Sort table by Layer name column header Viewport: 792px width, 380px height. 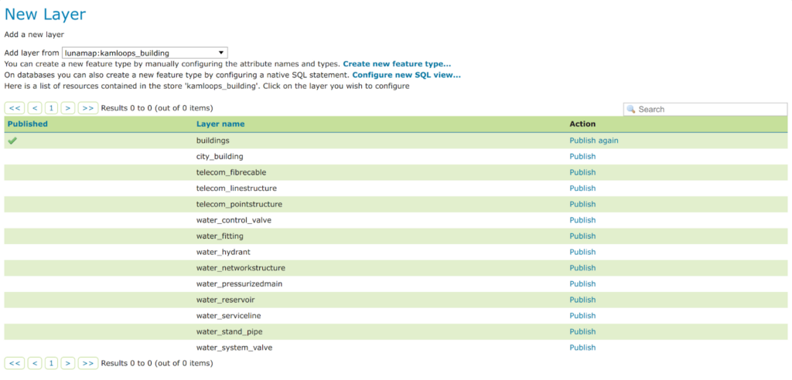point(220,124)
